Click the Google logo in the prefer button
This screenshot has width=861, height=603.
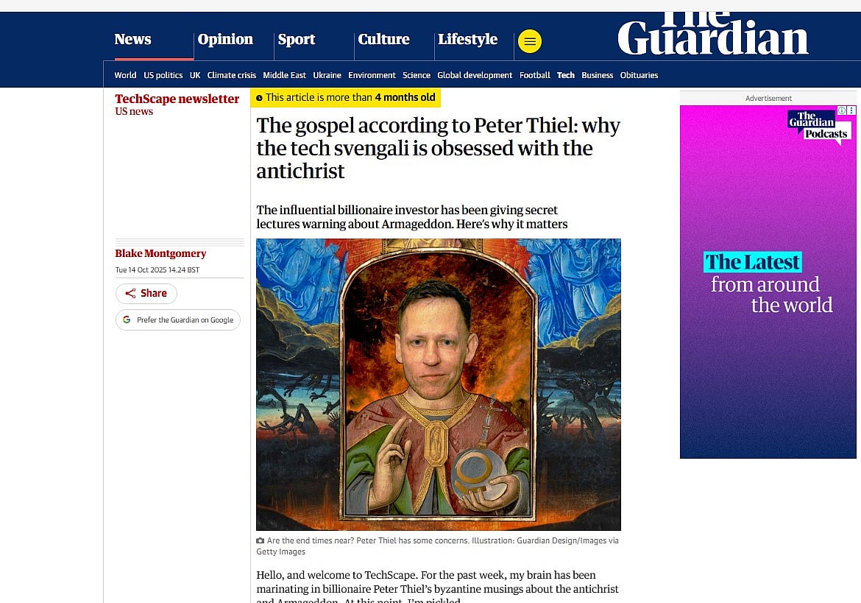pos(127,320)
